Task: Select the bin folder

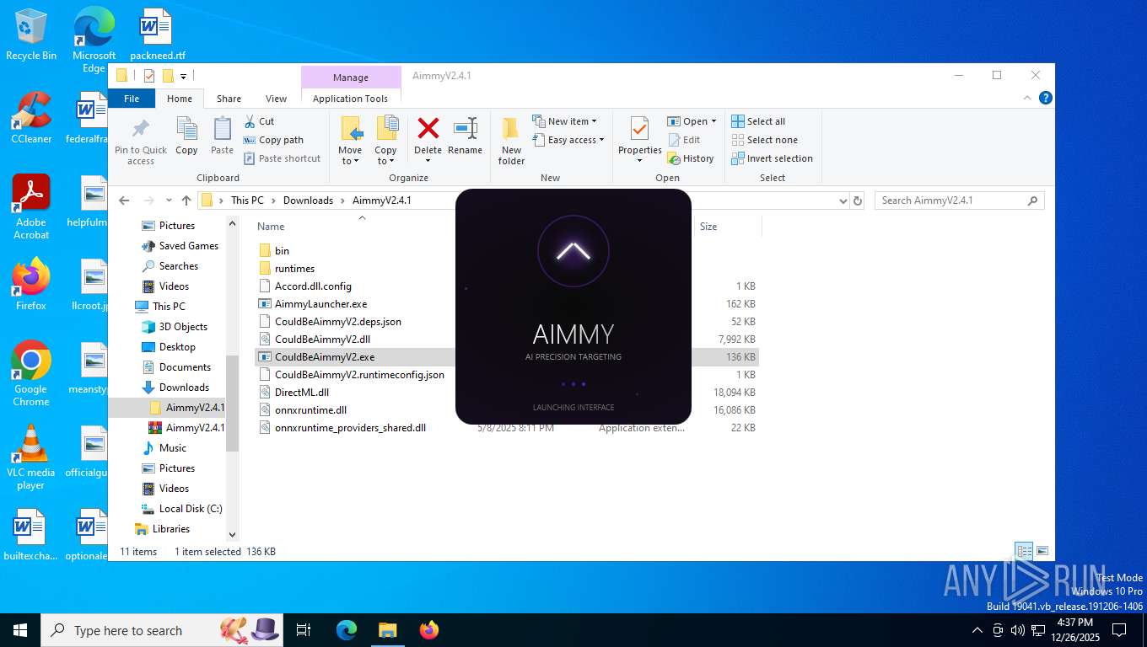Action: pos(282,251)
